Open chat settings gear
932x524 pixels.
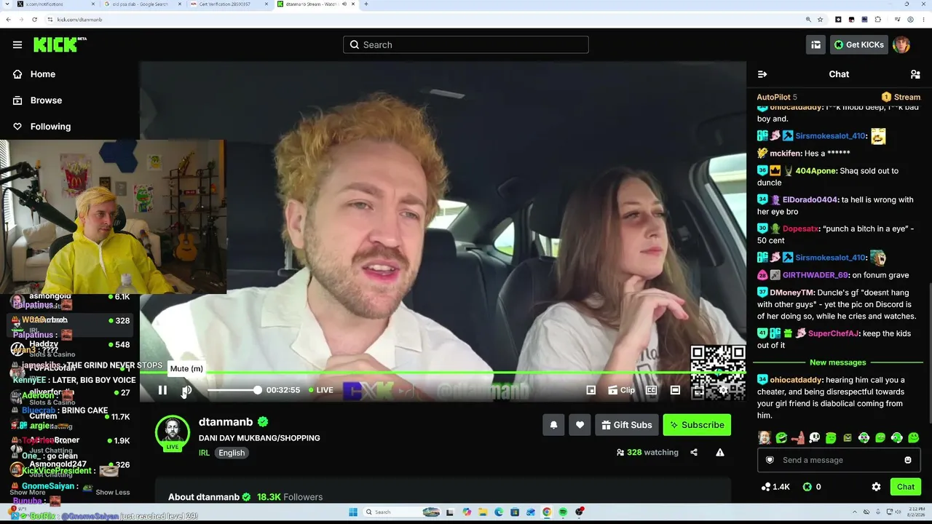pos(876,487)
